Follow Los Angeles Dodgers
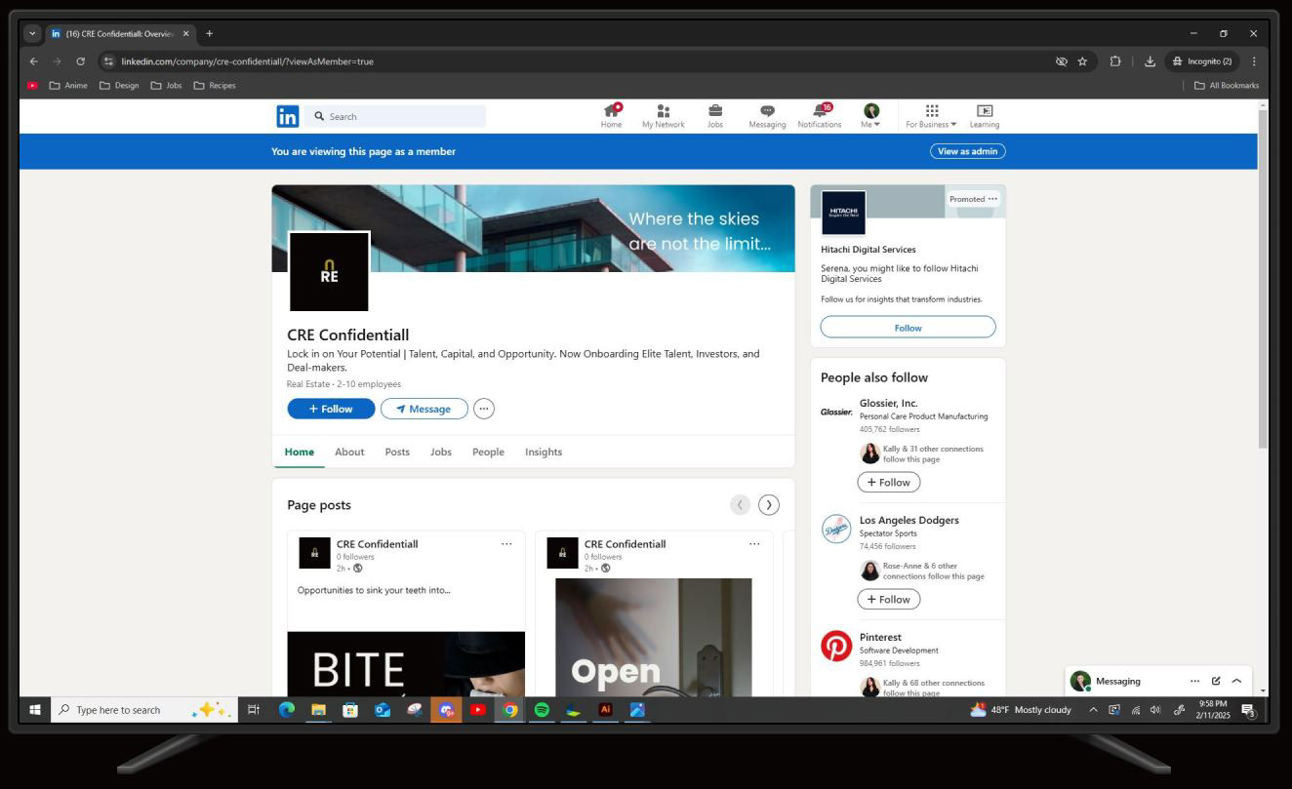1292x789 pixels. (x=888, y=599)
